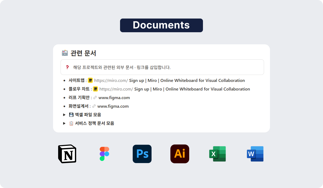Screen dimensions: 323x188
Task: Click the Notion app icon
Action: (x=67, y=154)
